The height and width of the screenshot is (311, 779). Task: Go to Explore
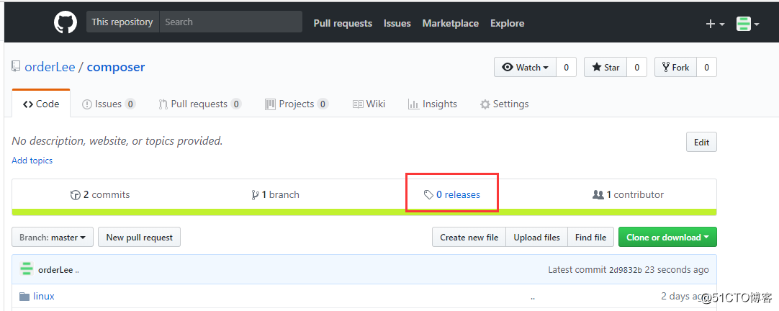(508, 23)
